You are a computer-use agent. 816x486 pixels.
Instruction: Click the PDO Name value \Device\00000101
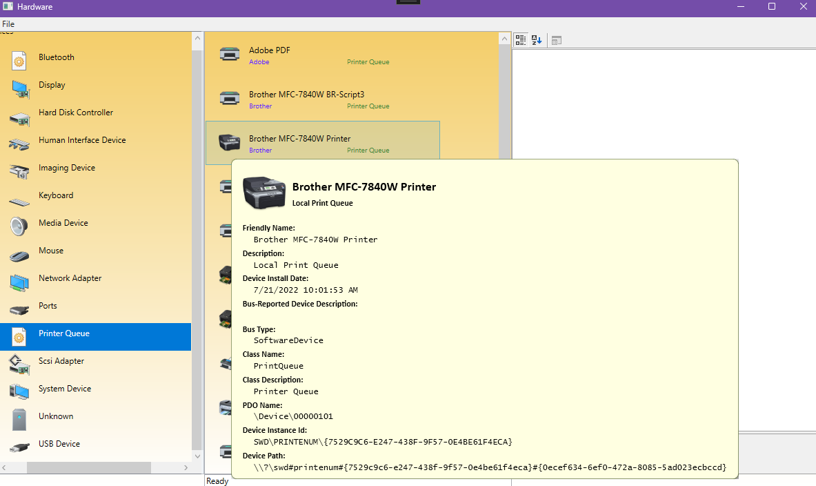(293, 416)
